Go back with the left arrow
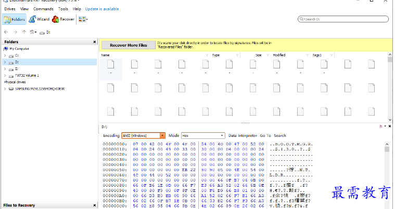This screenshot has width=395, height=209. [6, 32]
